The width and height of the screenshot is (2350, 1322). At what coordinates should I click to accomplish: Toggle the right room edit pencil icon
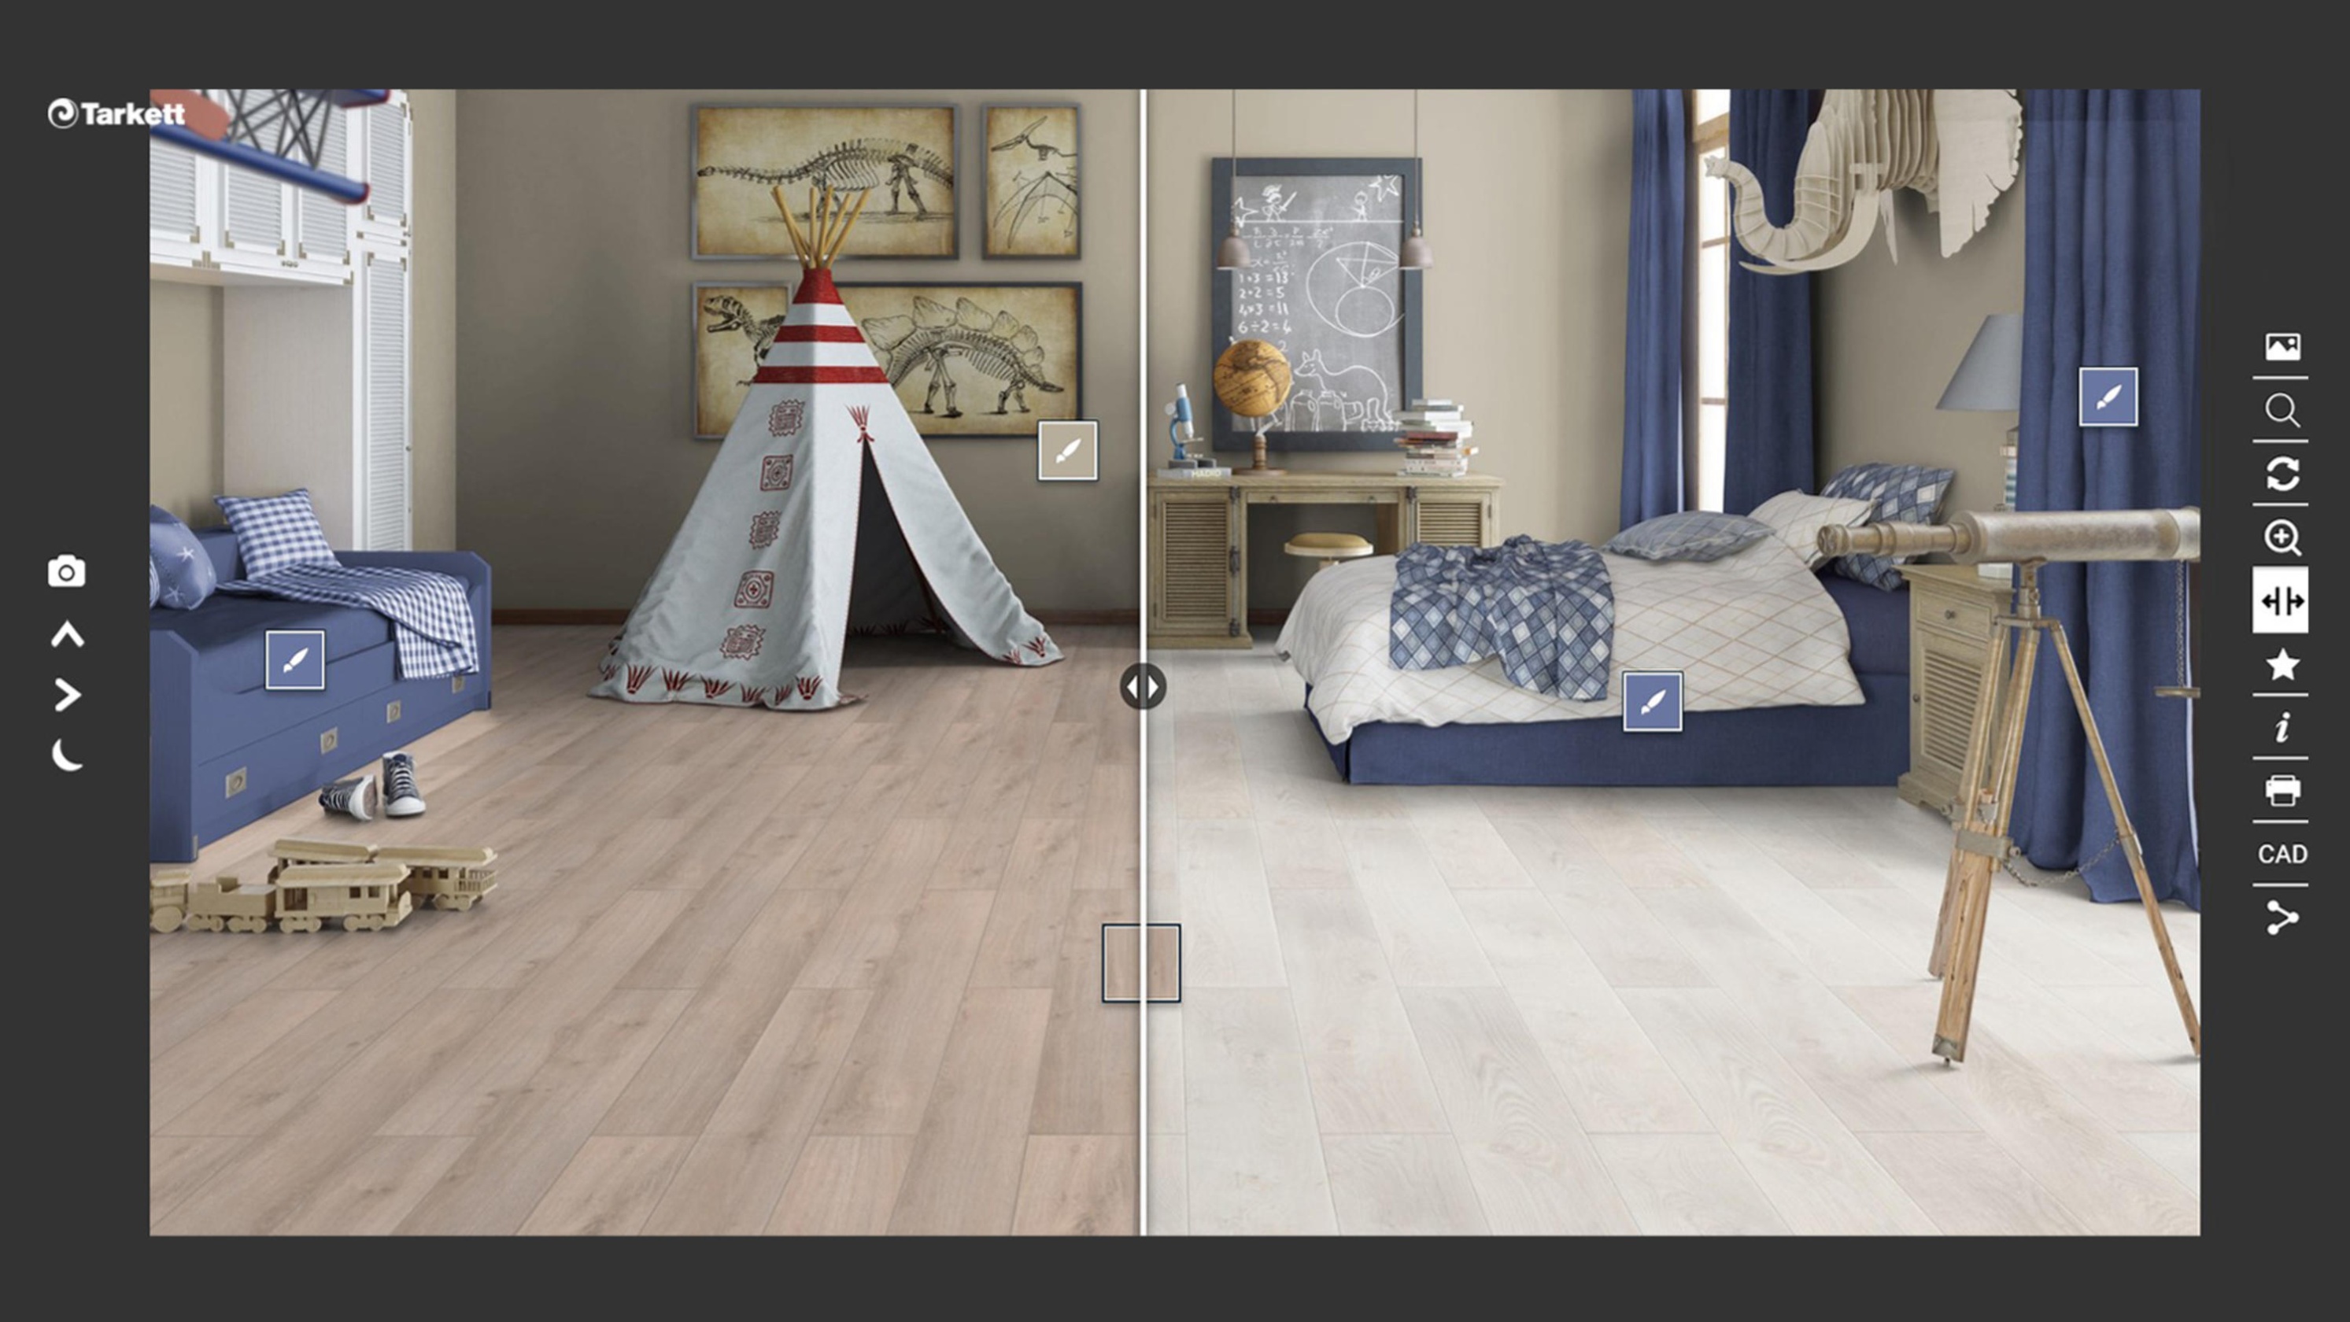2108,399
